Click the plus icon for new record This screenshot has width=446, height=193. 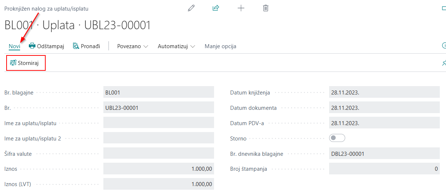(x=241, y=8)
